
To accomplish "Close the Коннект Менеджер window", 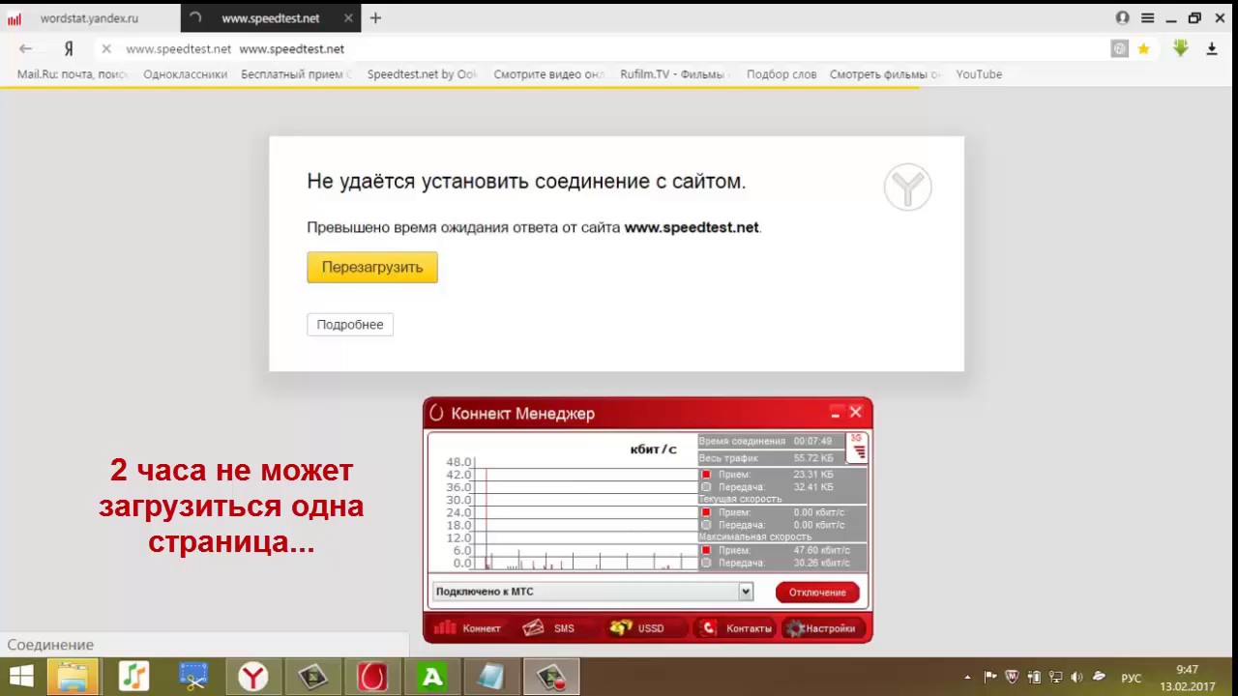I will point(855,413).
